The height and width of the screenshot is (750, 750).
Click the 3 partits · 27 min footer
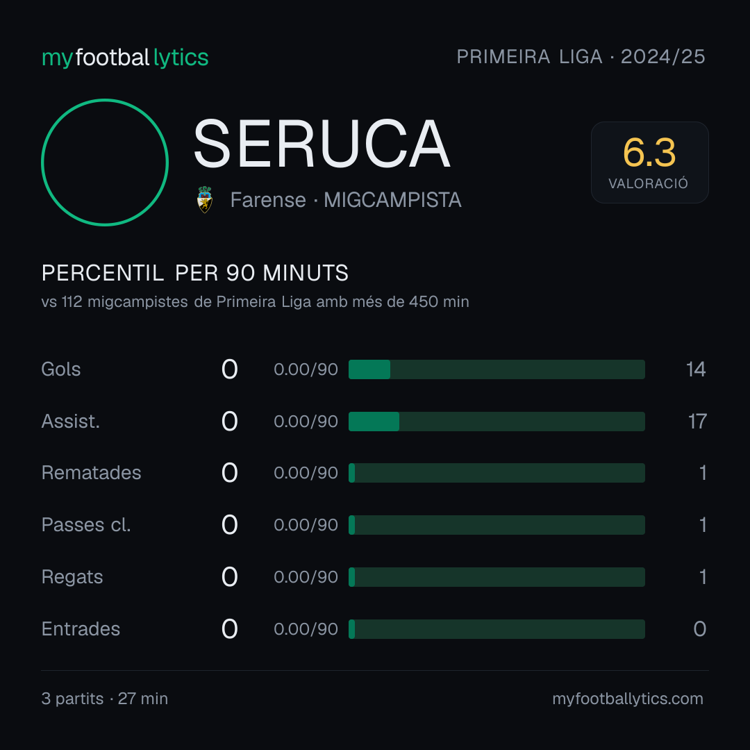(105, 699)
